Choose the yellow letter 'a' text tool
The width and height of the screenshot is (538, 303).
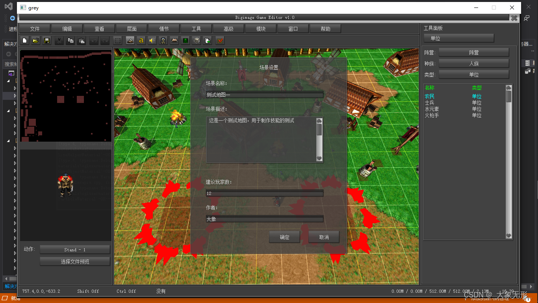click(141, 40)
